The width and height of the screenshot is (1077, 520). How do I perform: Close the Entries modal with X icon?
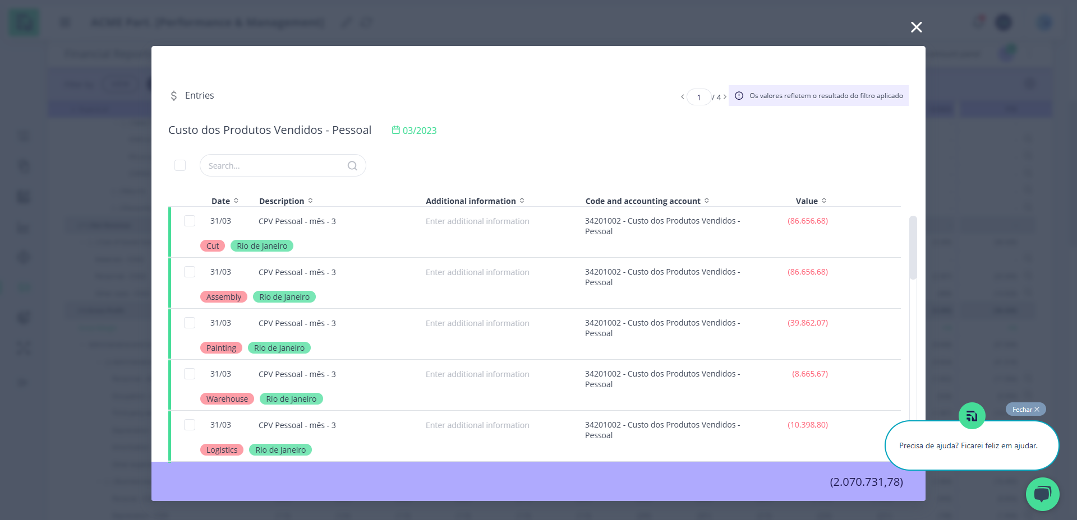(x=916, y=27)
